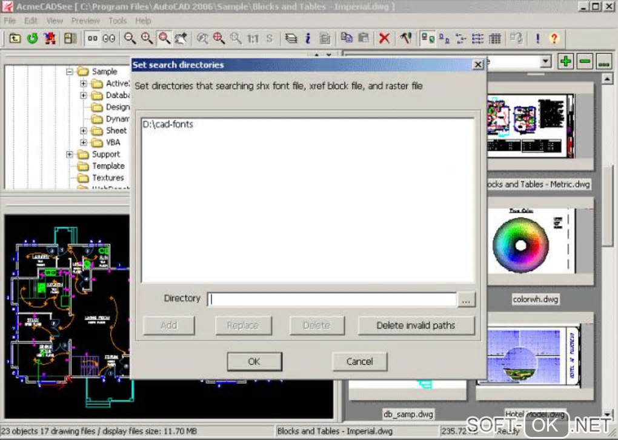Switch to list view icon
The image size is (618, 440).
[x=460, y=38]
